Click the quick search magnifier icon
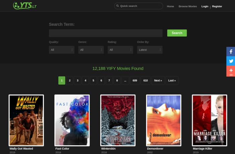 click(x=117, y=6)
